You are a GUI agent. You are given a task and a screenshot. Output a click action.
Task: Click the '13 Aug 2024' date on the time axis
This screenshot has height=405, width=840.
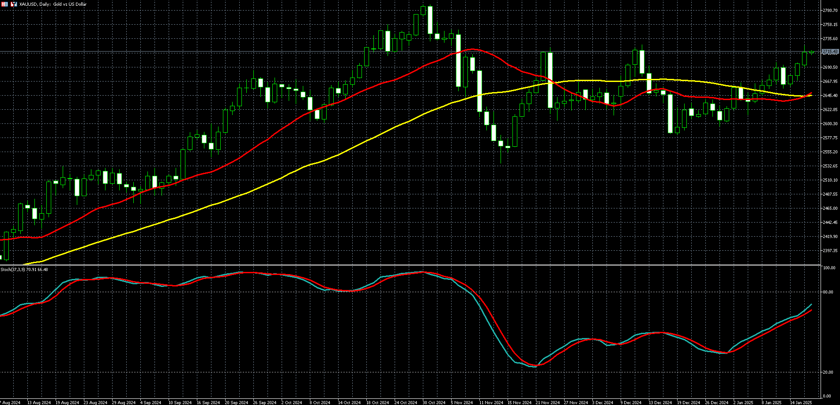(39, 402)
